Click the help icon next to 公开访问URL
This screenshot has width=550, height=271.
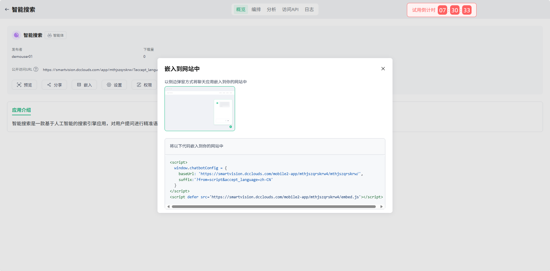pos(36,69)
